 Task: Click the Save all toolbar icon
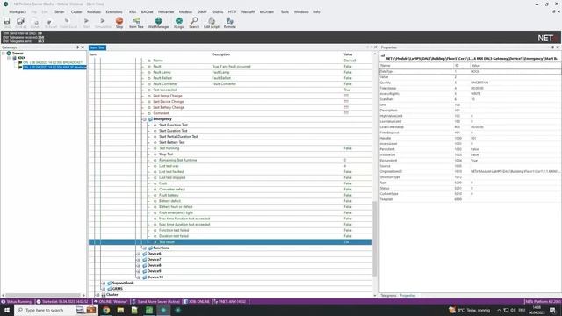21,22
